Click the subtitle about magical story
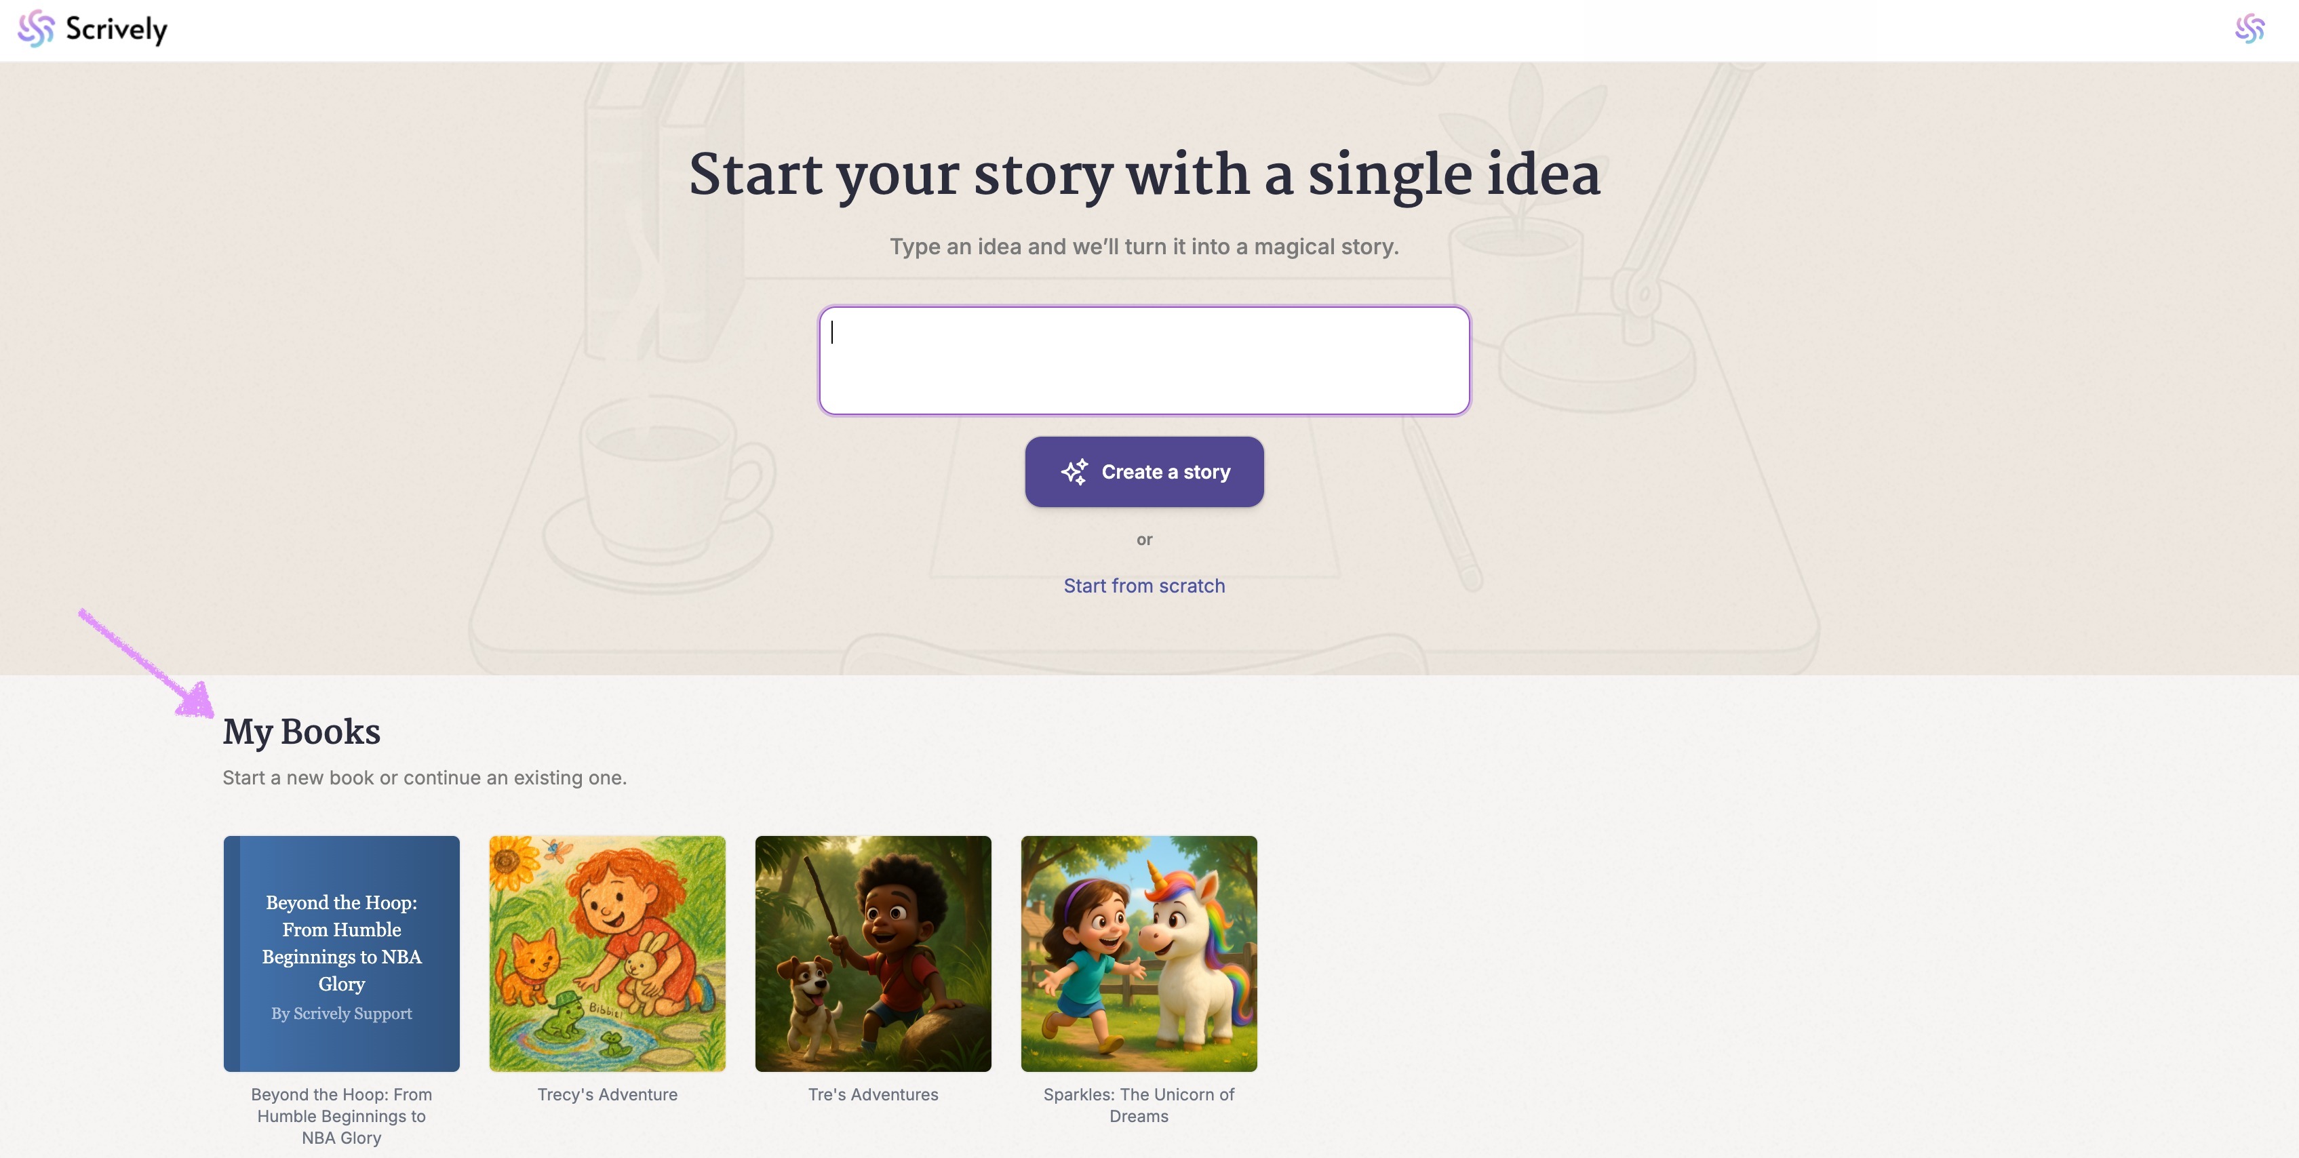 [x=1144, y=247]
